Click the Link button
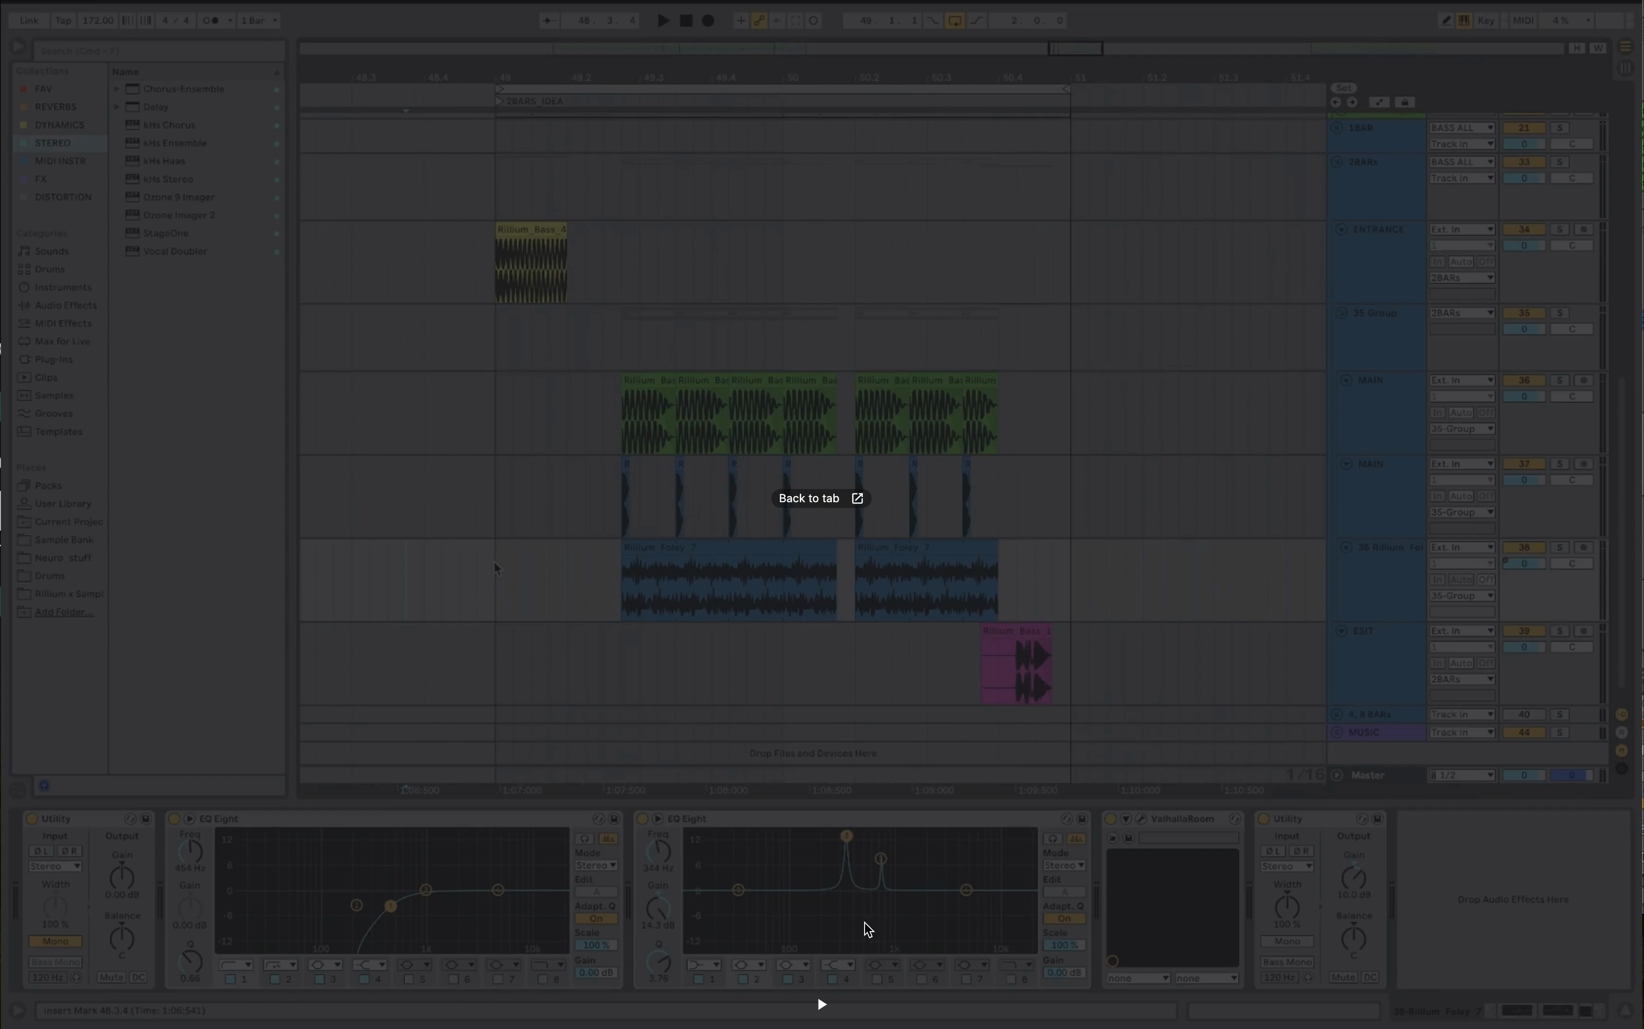The image size is (1644, 1029). coord(28,20)
